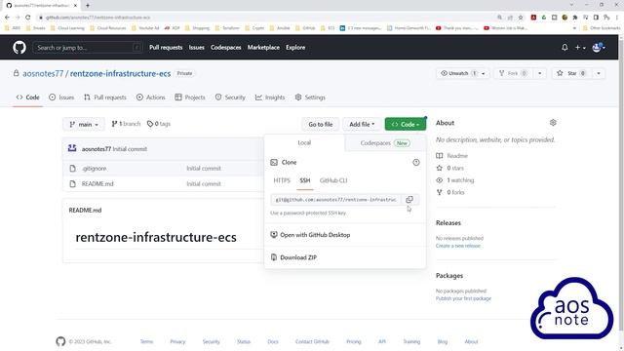624x351 pixels.
Task: Open the browser extensions puzzle icon
Action: click(575, 18)
